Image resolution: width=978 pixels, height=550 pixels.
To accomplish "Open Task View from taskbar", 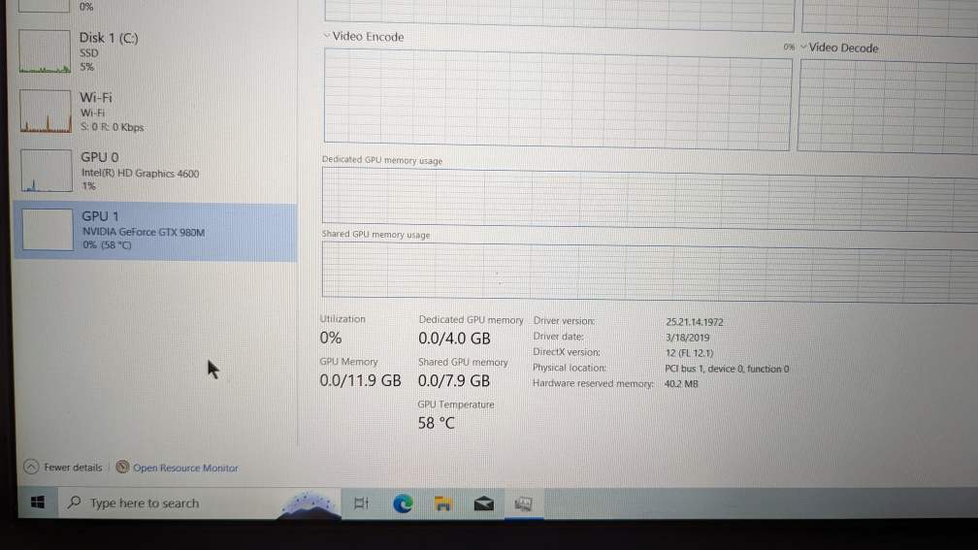I will (361, 503).
